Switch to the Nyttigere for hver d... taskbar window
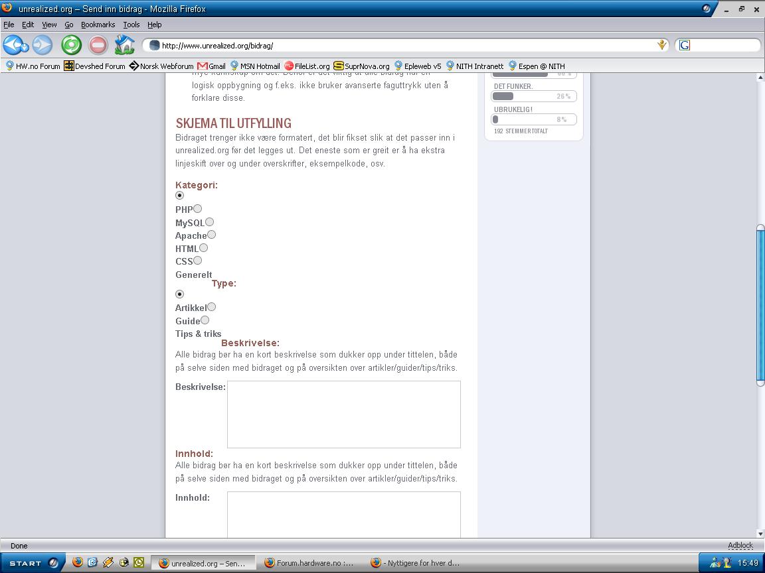 [416, 563]
